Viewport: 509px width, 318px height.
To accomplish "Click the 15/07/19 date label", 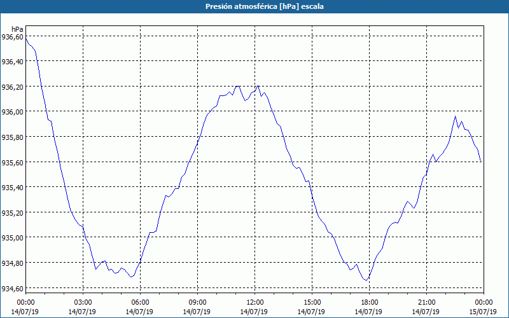I will click(483, 312).
